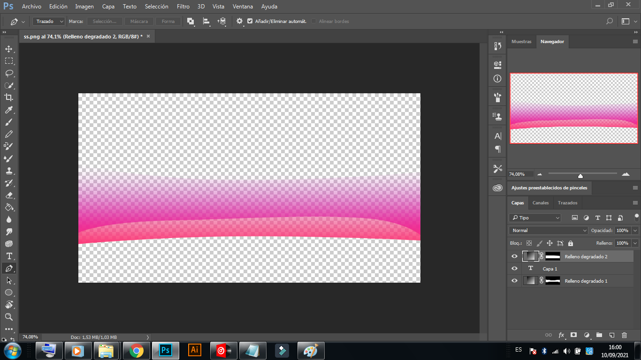The width and height of the screenshot is (641, 360).
Task: Toggle the pixel layer filter
Action: pyautogui.click(x=574, y=217)
